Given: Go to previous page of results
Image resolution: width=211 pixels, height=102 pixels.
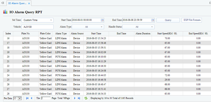Looking at the screenshot, I should pyautogui.click(x=31, y=98).
